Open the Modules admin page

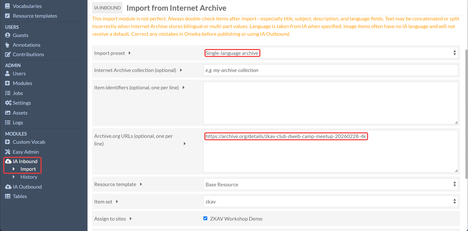point(23,83)
